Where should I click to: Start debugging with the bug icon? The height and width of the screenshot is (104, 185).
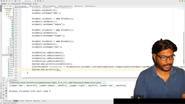(x=38, y=1)
